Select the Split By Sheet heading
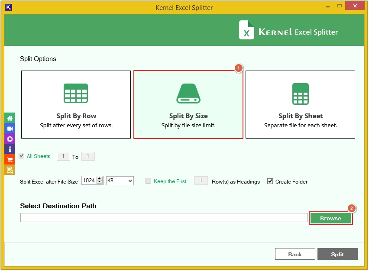Image resolution: width=369 pixels, height=271 pixels. [301, 116]
